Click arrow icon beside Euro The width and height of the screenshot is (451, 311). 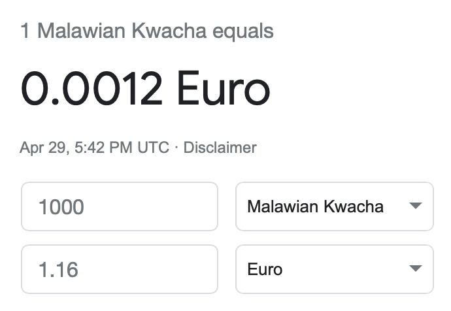point(414,269)
